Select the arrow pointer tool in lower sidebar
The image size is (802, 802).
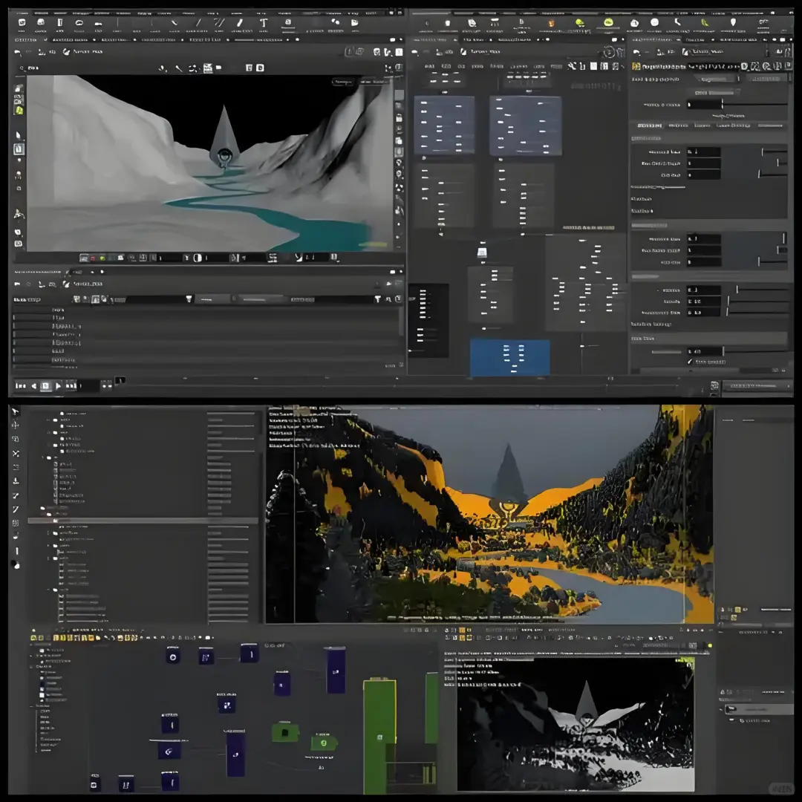point(16,411)
